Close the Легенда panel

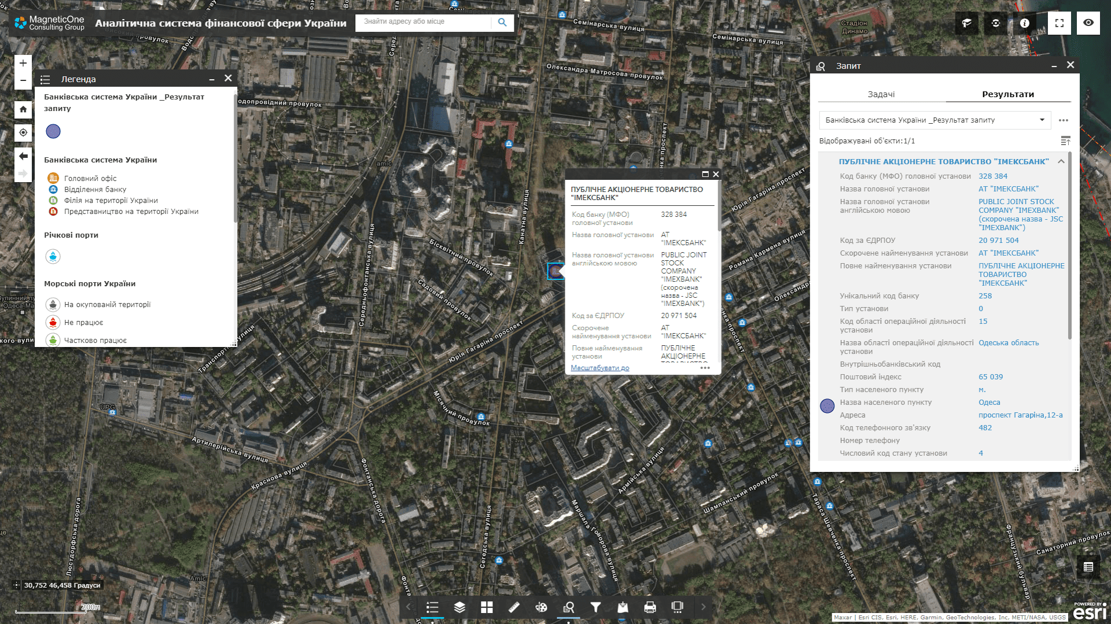click(x=228, y=78)
